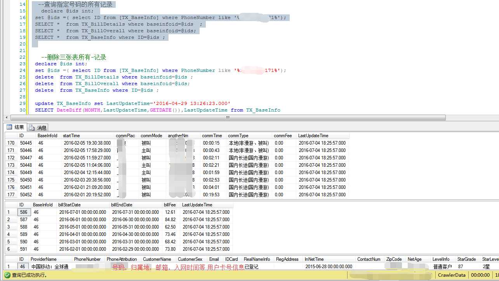Viewport: 499px width, 281px height.
Task: Select the LevelInfo column header
Action: [444, 259]
